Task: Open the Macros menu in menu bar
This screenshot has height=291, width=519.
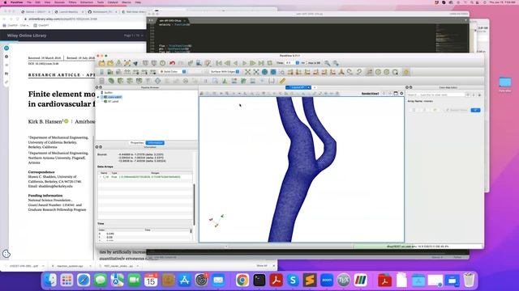Action: coord(127,2)
